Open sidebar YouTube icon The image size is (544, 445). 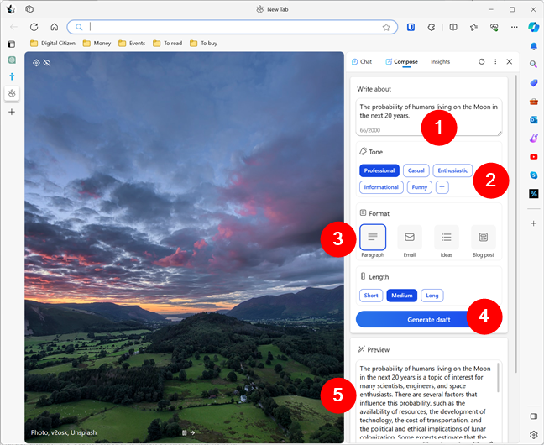click(534, 157)
